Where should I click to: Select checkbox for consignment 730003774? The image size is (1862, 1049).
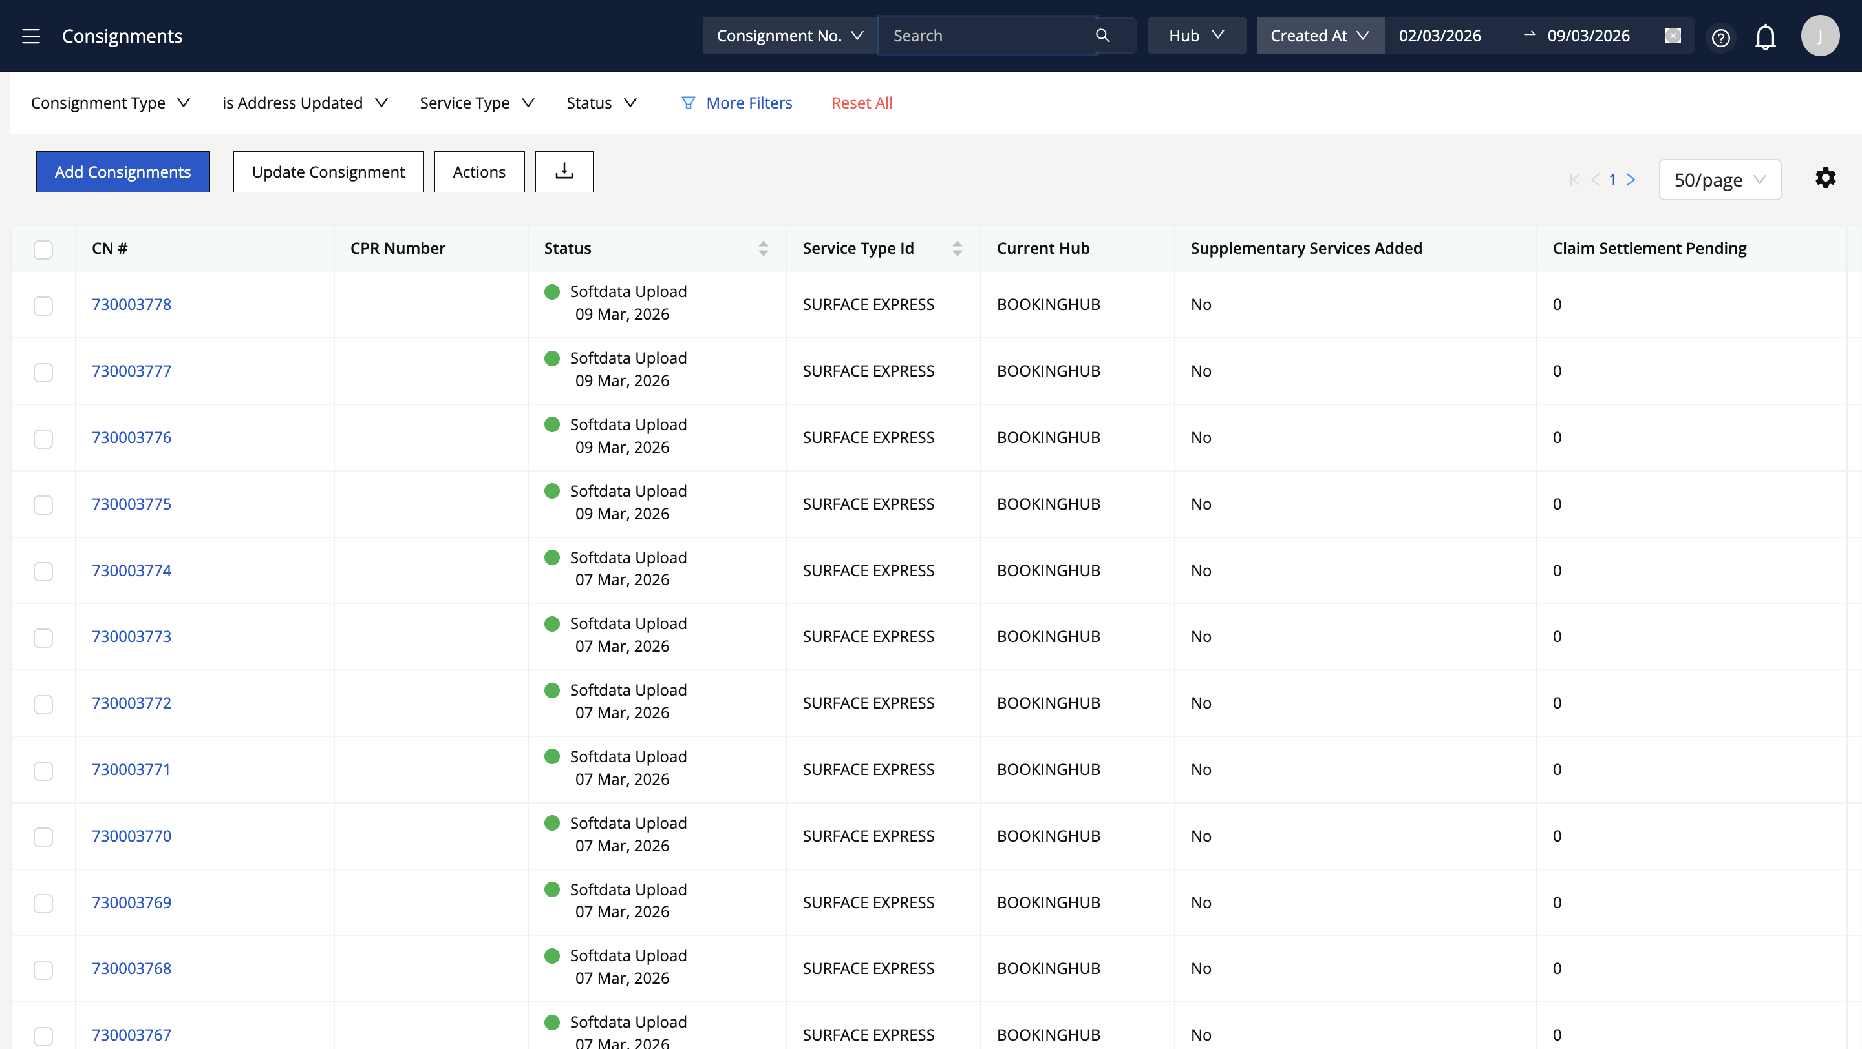point(43,571)
